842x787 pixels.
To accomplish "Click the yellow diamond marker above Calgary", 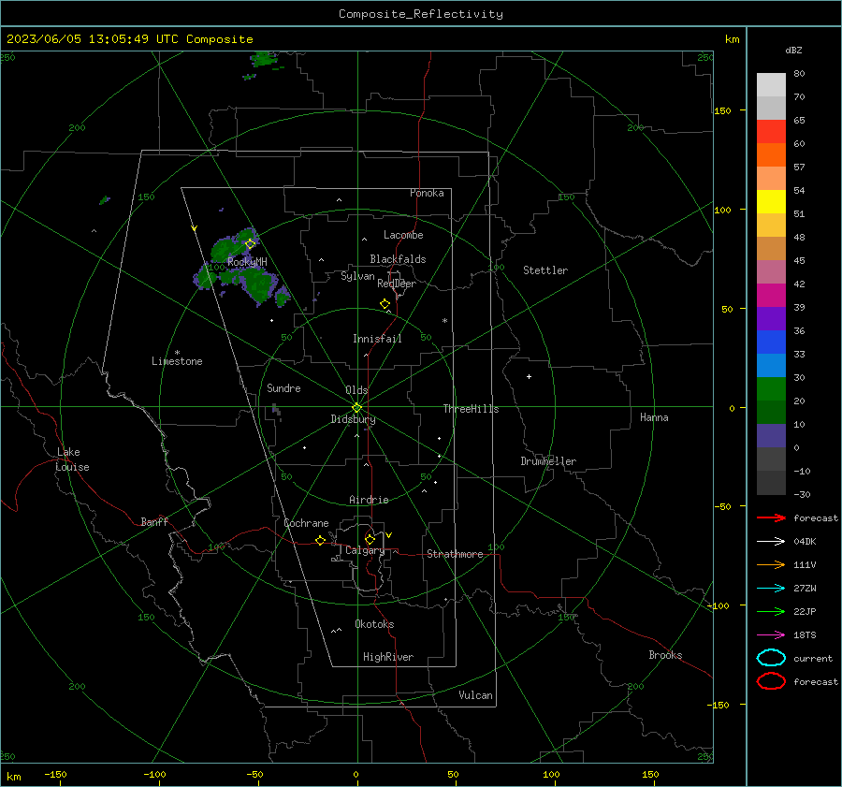I will (x=370, y=539).
